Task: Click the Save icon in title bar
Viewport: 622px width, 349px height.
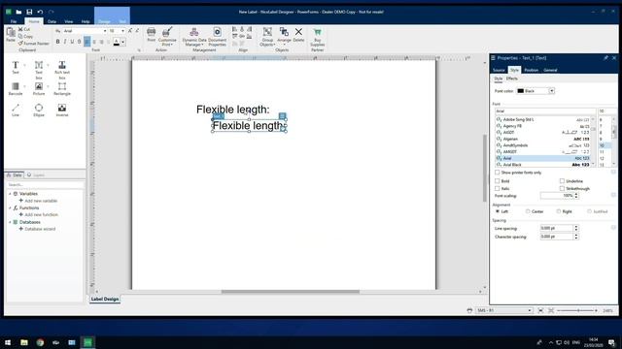Action: point(29,12)
